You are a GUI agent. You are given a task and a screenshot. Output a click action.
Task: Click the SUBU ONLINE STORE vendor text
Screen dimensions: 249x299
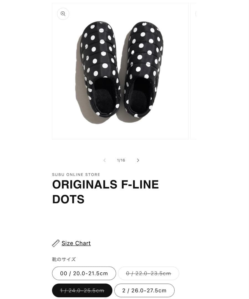76,174
